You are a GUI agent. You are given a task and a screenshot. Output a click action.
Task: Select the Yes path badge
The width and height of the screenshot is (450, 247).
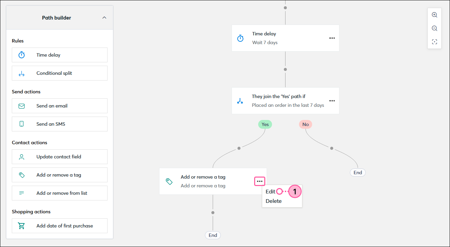click(x=265, y=124)
